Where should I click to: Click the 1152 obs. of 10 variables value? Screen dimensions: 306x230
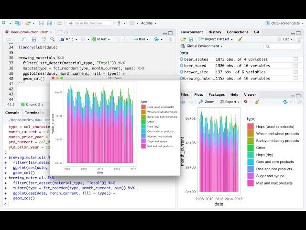(242, 78)
